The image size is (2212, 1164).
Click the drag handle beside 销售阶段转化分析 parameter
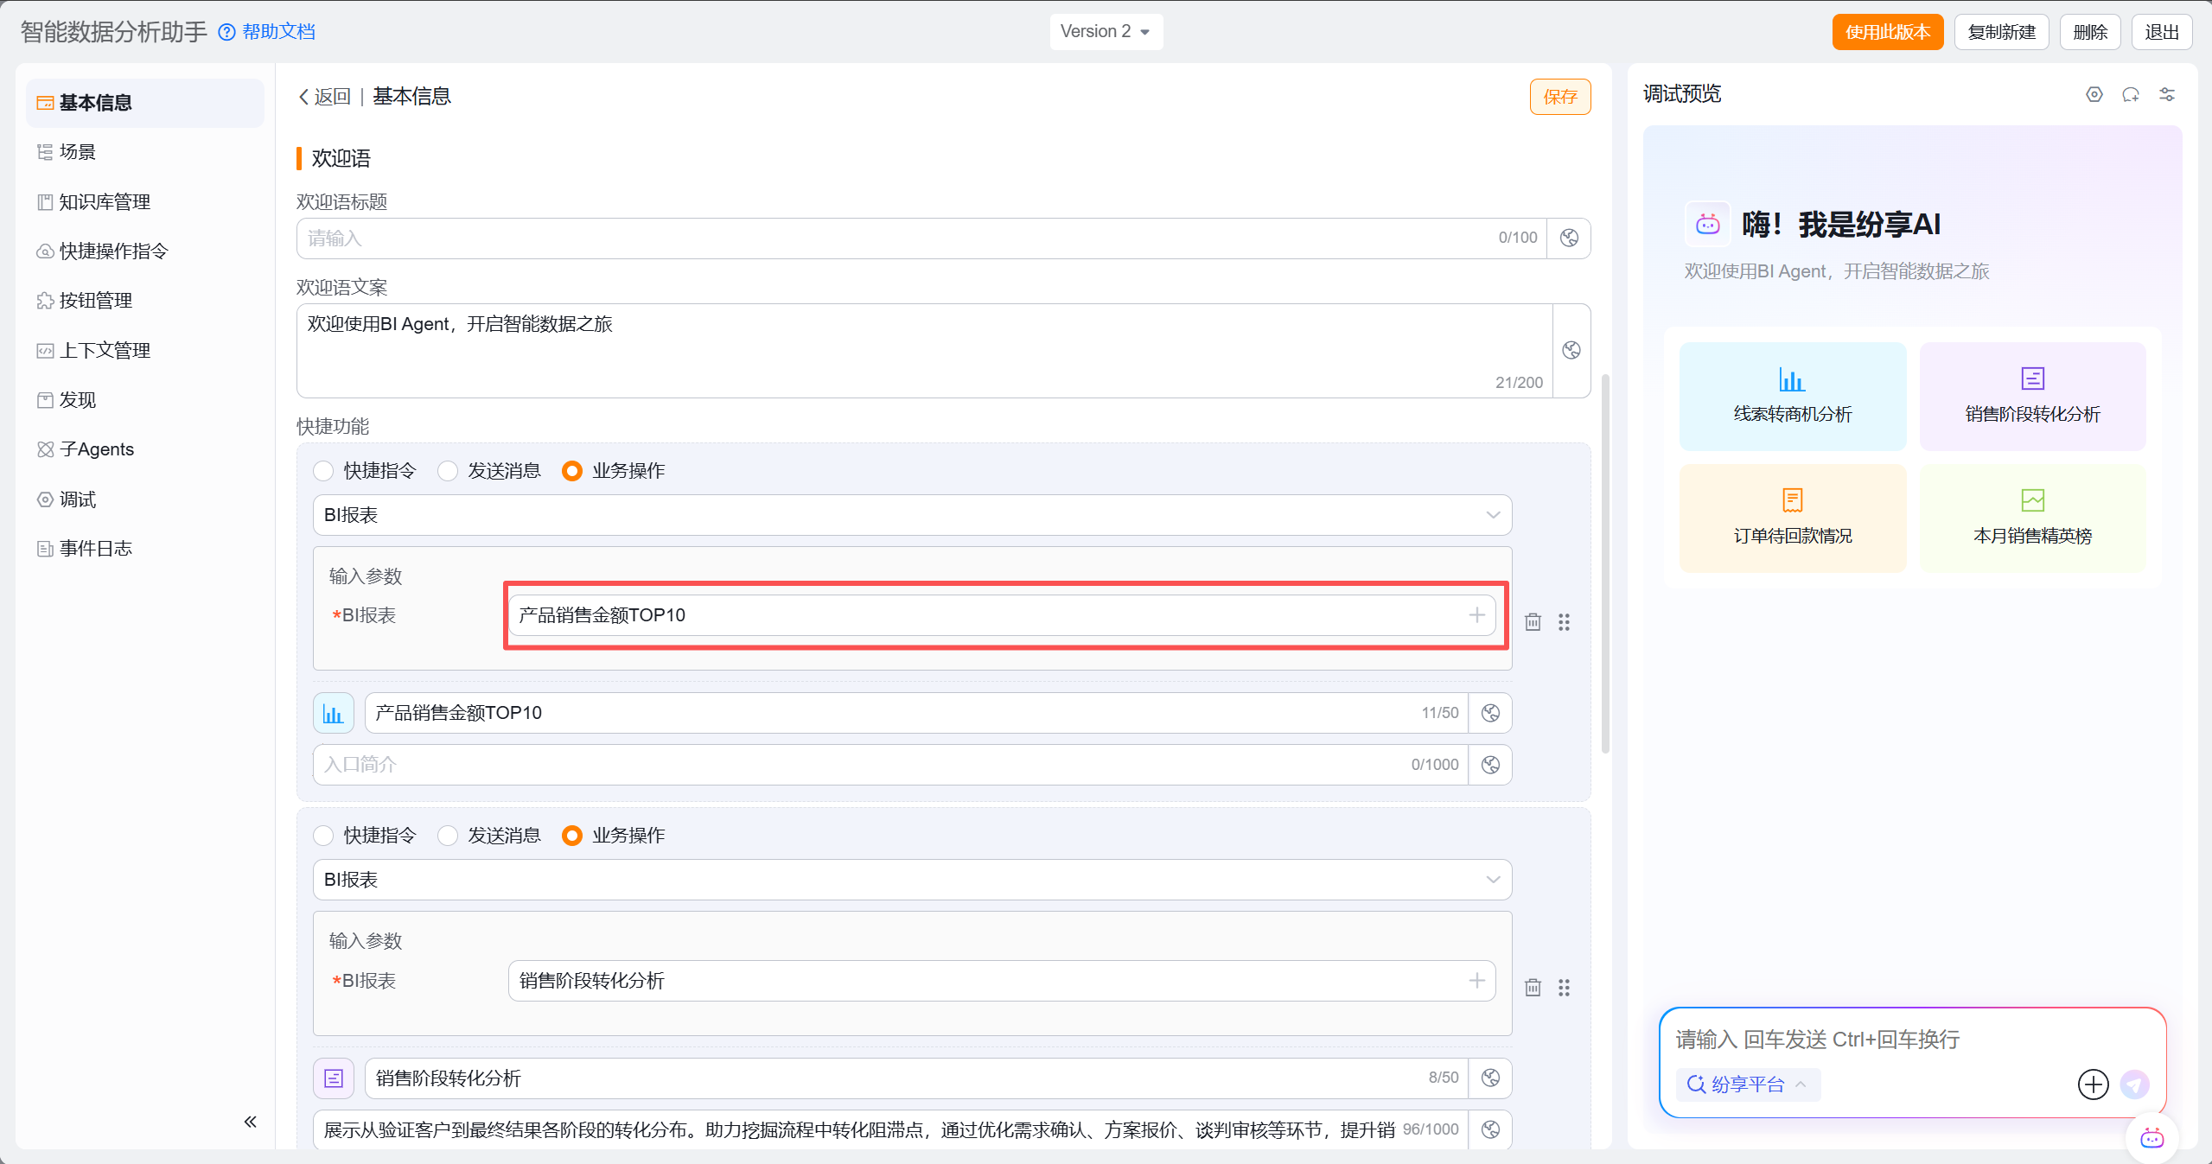click(1564, 988)
